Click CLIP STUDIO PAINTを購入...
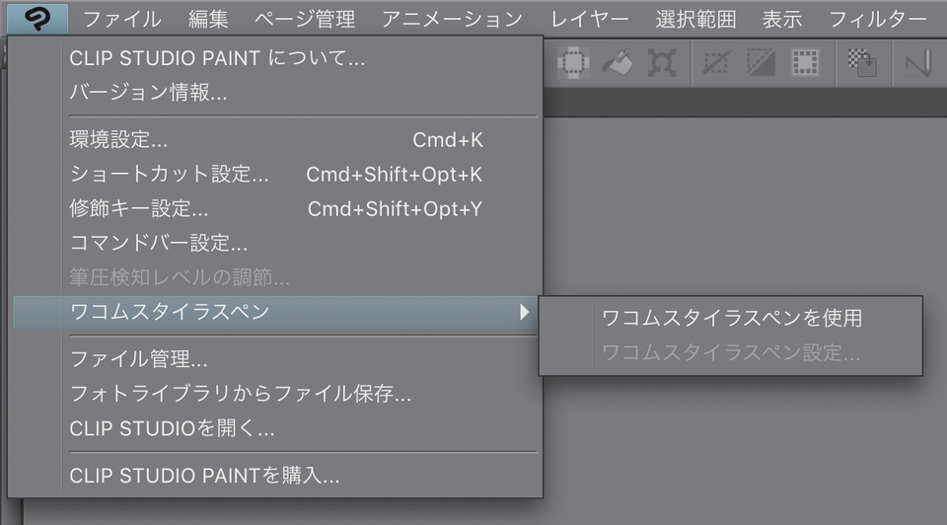The image size is (947, 525). (204, 476)
